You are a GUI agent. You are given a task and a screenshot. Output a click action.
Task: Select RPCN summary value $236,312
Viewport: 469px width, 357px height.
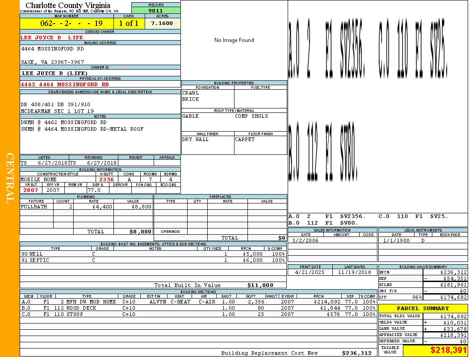click(453, 273)
